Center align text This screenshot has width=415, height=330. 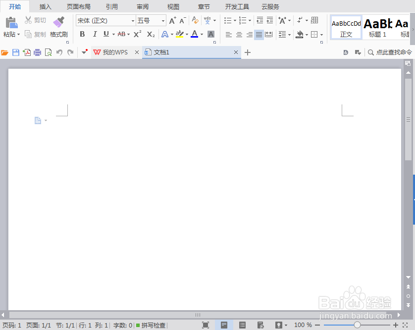pyautogui.click(x=239, y=34)
